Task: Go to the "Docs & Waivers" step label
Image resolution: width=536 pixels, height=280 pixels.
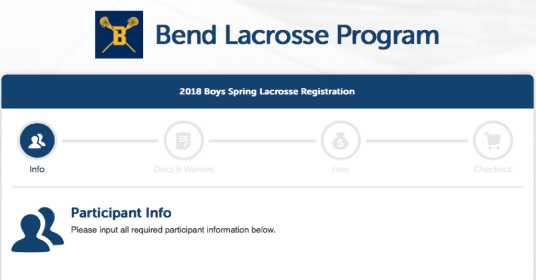Action: pyautogui.click(x=184, y=169)
